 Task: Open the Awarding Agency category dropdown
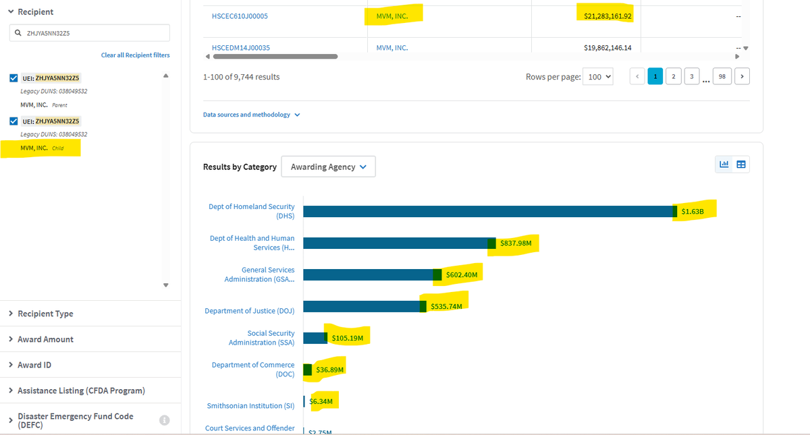[x=328, y=167]
